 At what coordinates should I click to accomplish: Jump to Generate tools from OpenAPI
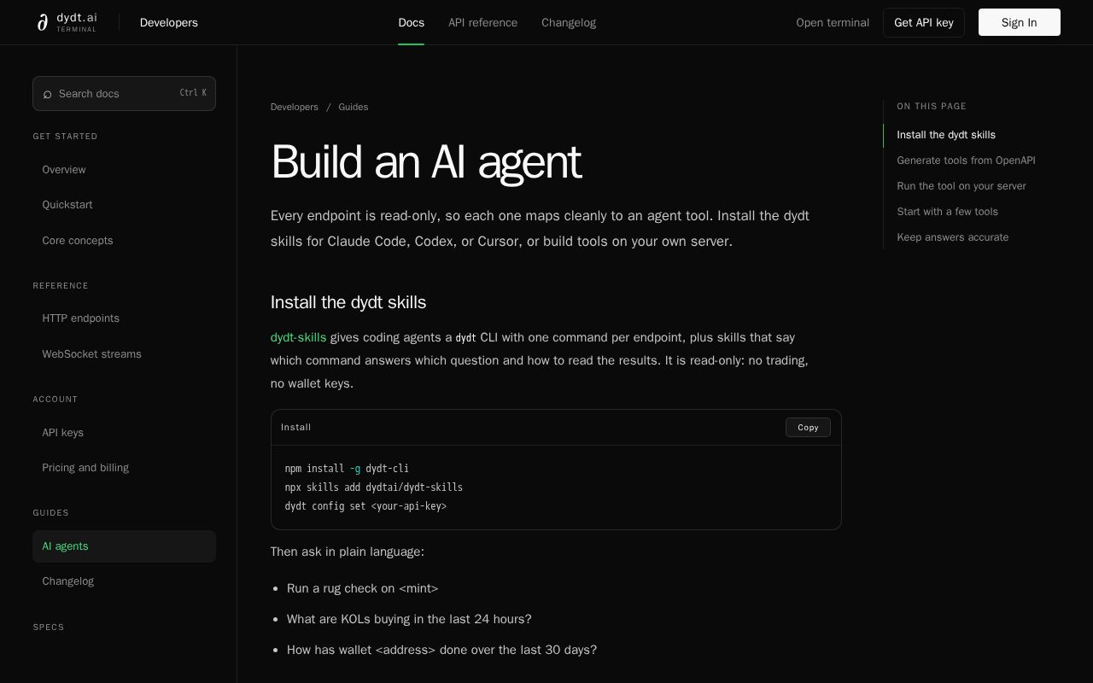966,161
